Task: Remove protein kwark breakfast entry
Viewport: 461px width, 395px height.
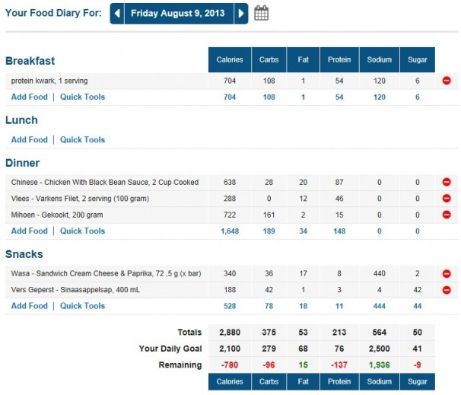Action: tap(447, 81)
